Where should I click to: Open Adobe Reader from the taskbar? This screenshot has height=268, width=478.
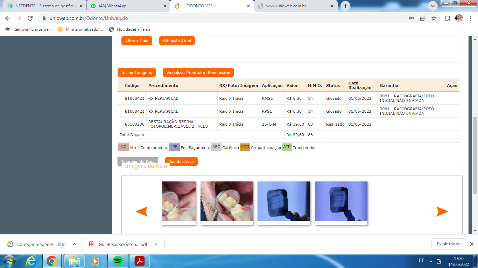(140, 261)
